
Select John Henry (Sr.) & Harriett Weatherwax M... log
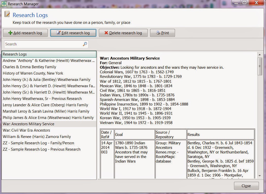(49, 92)
